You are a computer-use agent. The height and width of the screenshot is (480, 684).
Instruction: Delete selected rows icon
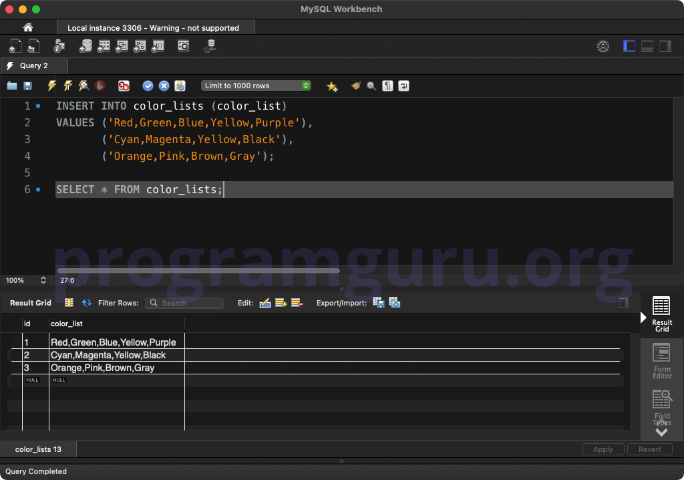[x=297, y=303]
